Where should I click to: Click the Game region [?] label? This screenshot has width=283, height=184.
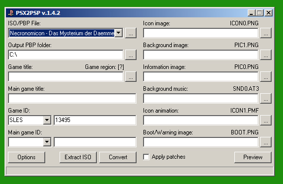point(104,67)
